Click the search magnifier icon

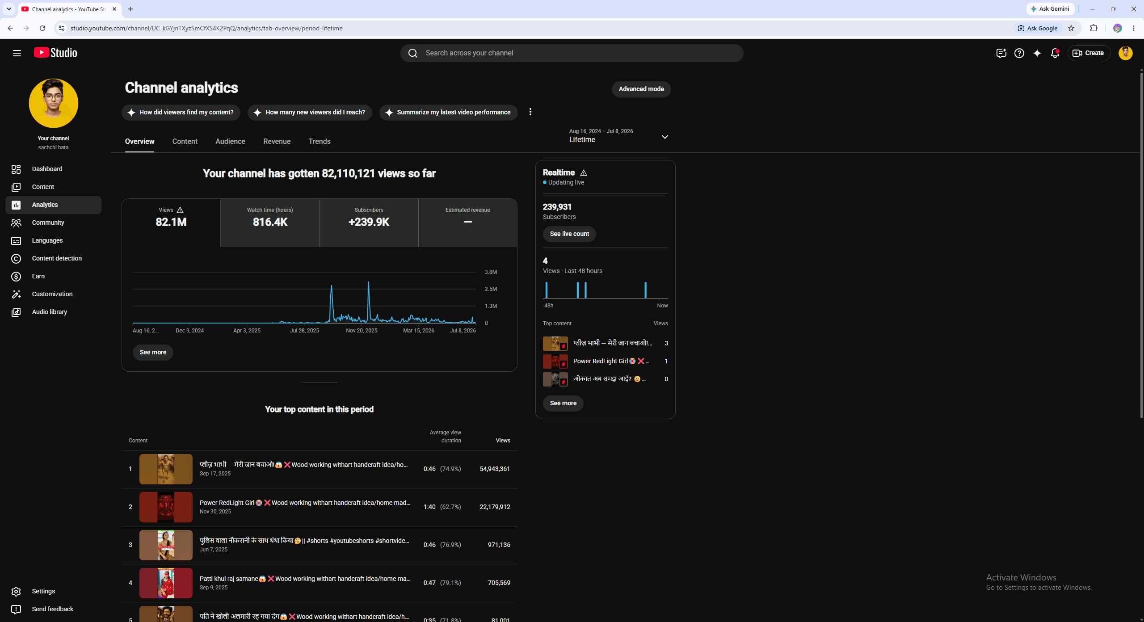coord(413,53)
